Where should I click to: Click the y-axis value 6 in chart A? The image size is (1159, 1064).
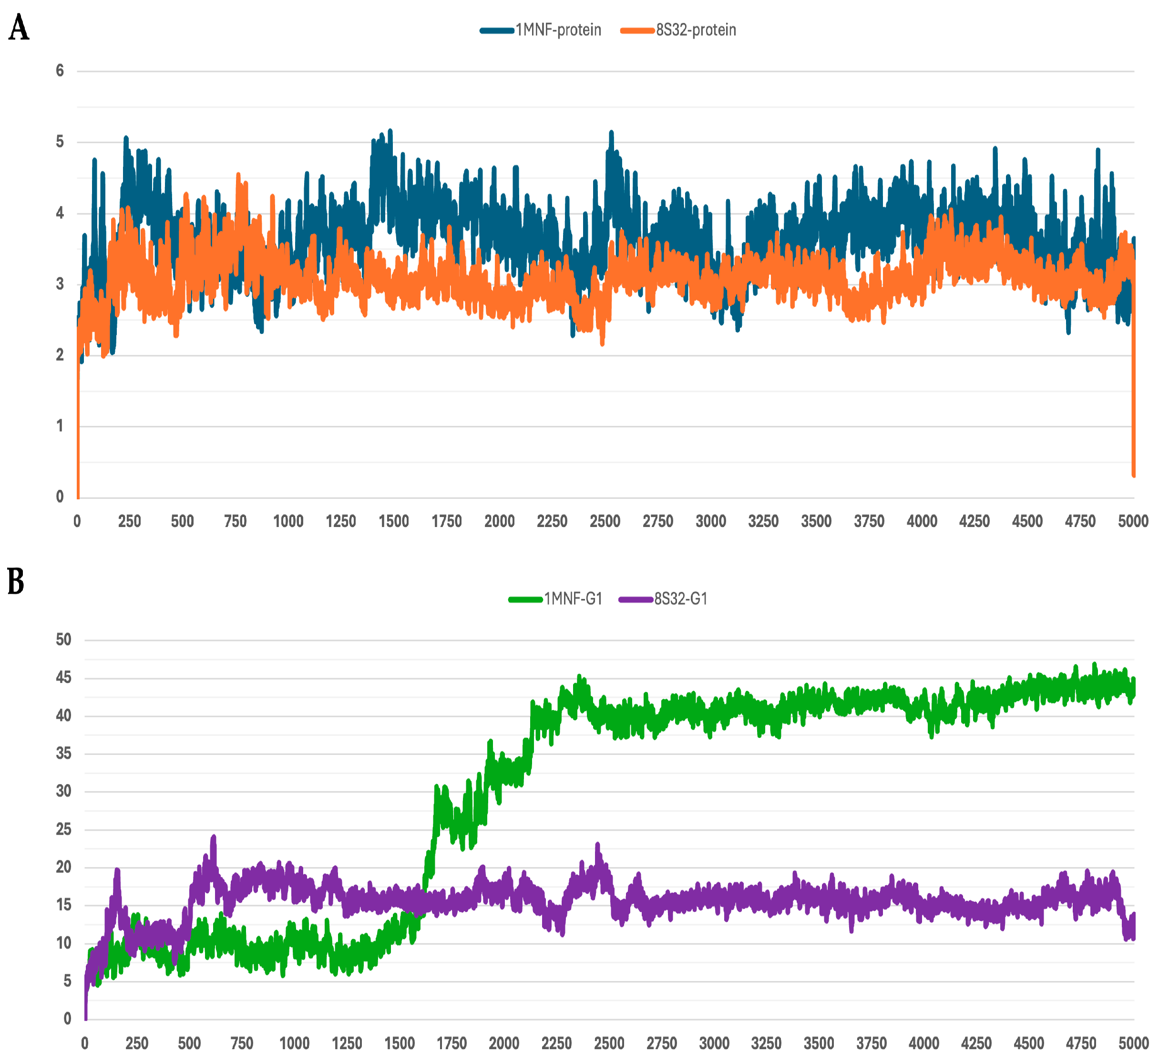(x=60, y=71)
